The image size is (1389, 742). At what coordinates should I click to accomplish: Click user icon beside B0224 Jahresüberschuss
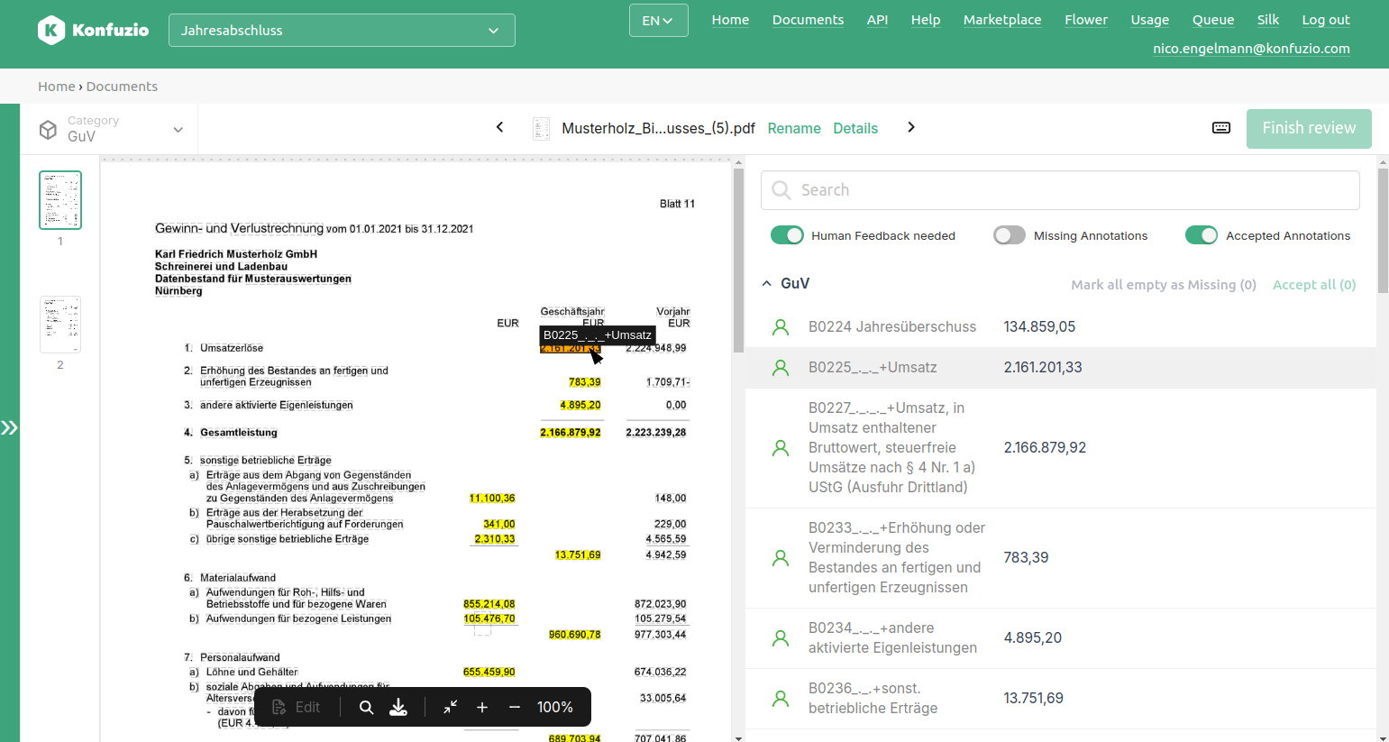click(781, 327)
